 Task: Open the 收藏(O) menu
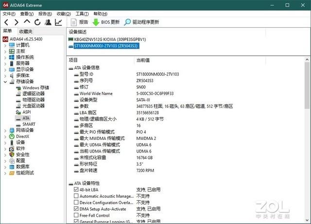[64, 14]
